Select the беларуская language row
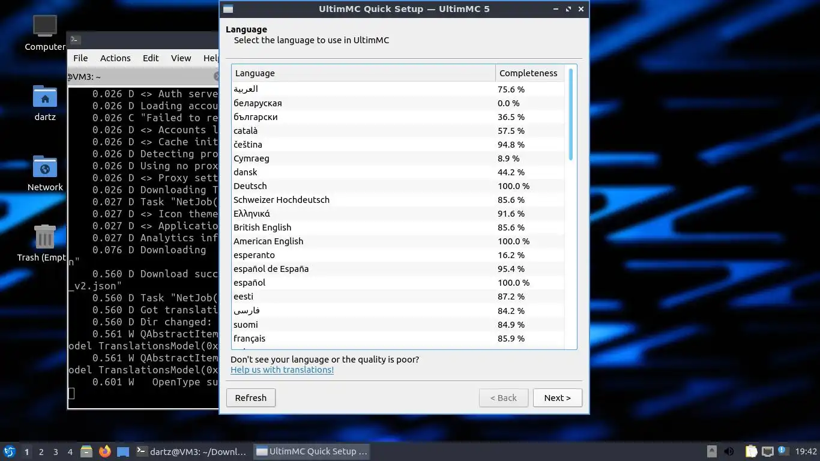The height and width of the screenshot is (461, 820). coord(397,103)
